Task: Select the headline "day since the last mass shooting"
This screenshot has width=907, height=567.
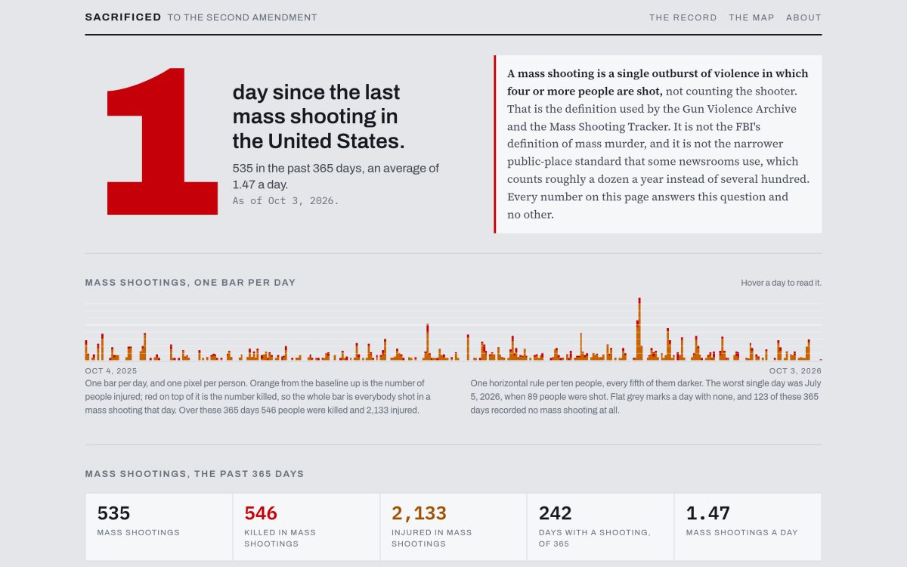Action: pyautogui.click(x=318, y=116)
